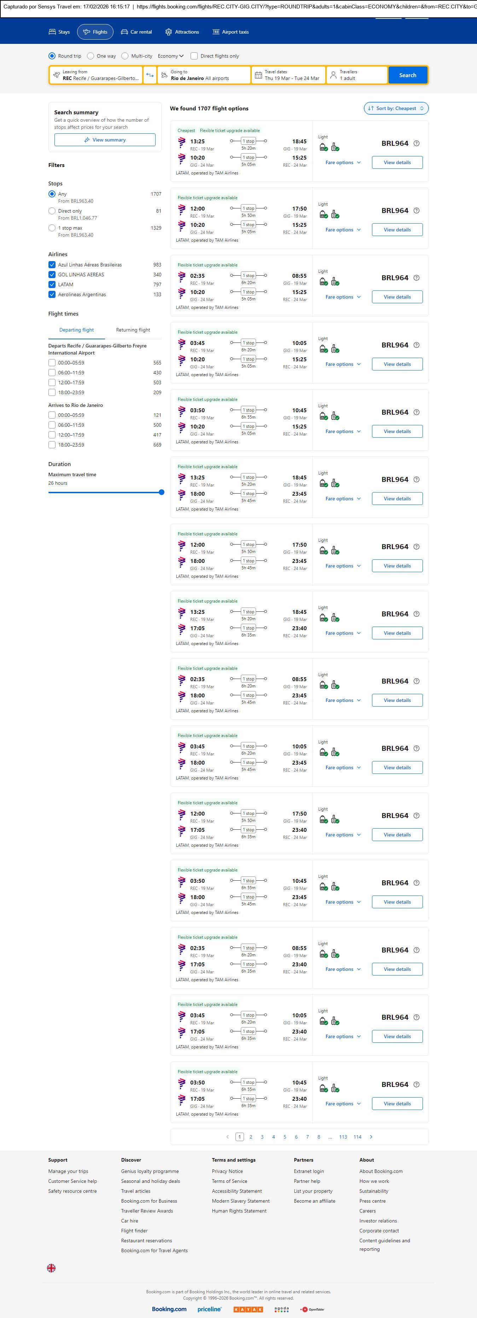The width and height of the screenshot is (477, 1318).
Task: Click the calendar icon in Travel dates
Action: 259,75
